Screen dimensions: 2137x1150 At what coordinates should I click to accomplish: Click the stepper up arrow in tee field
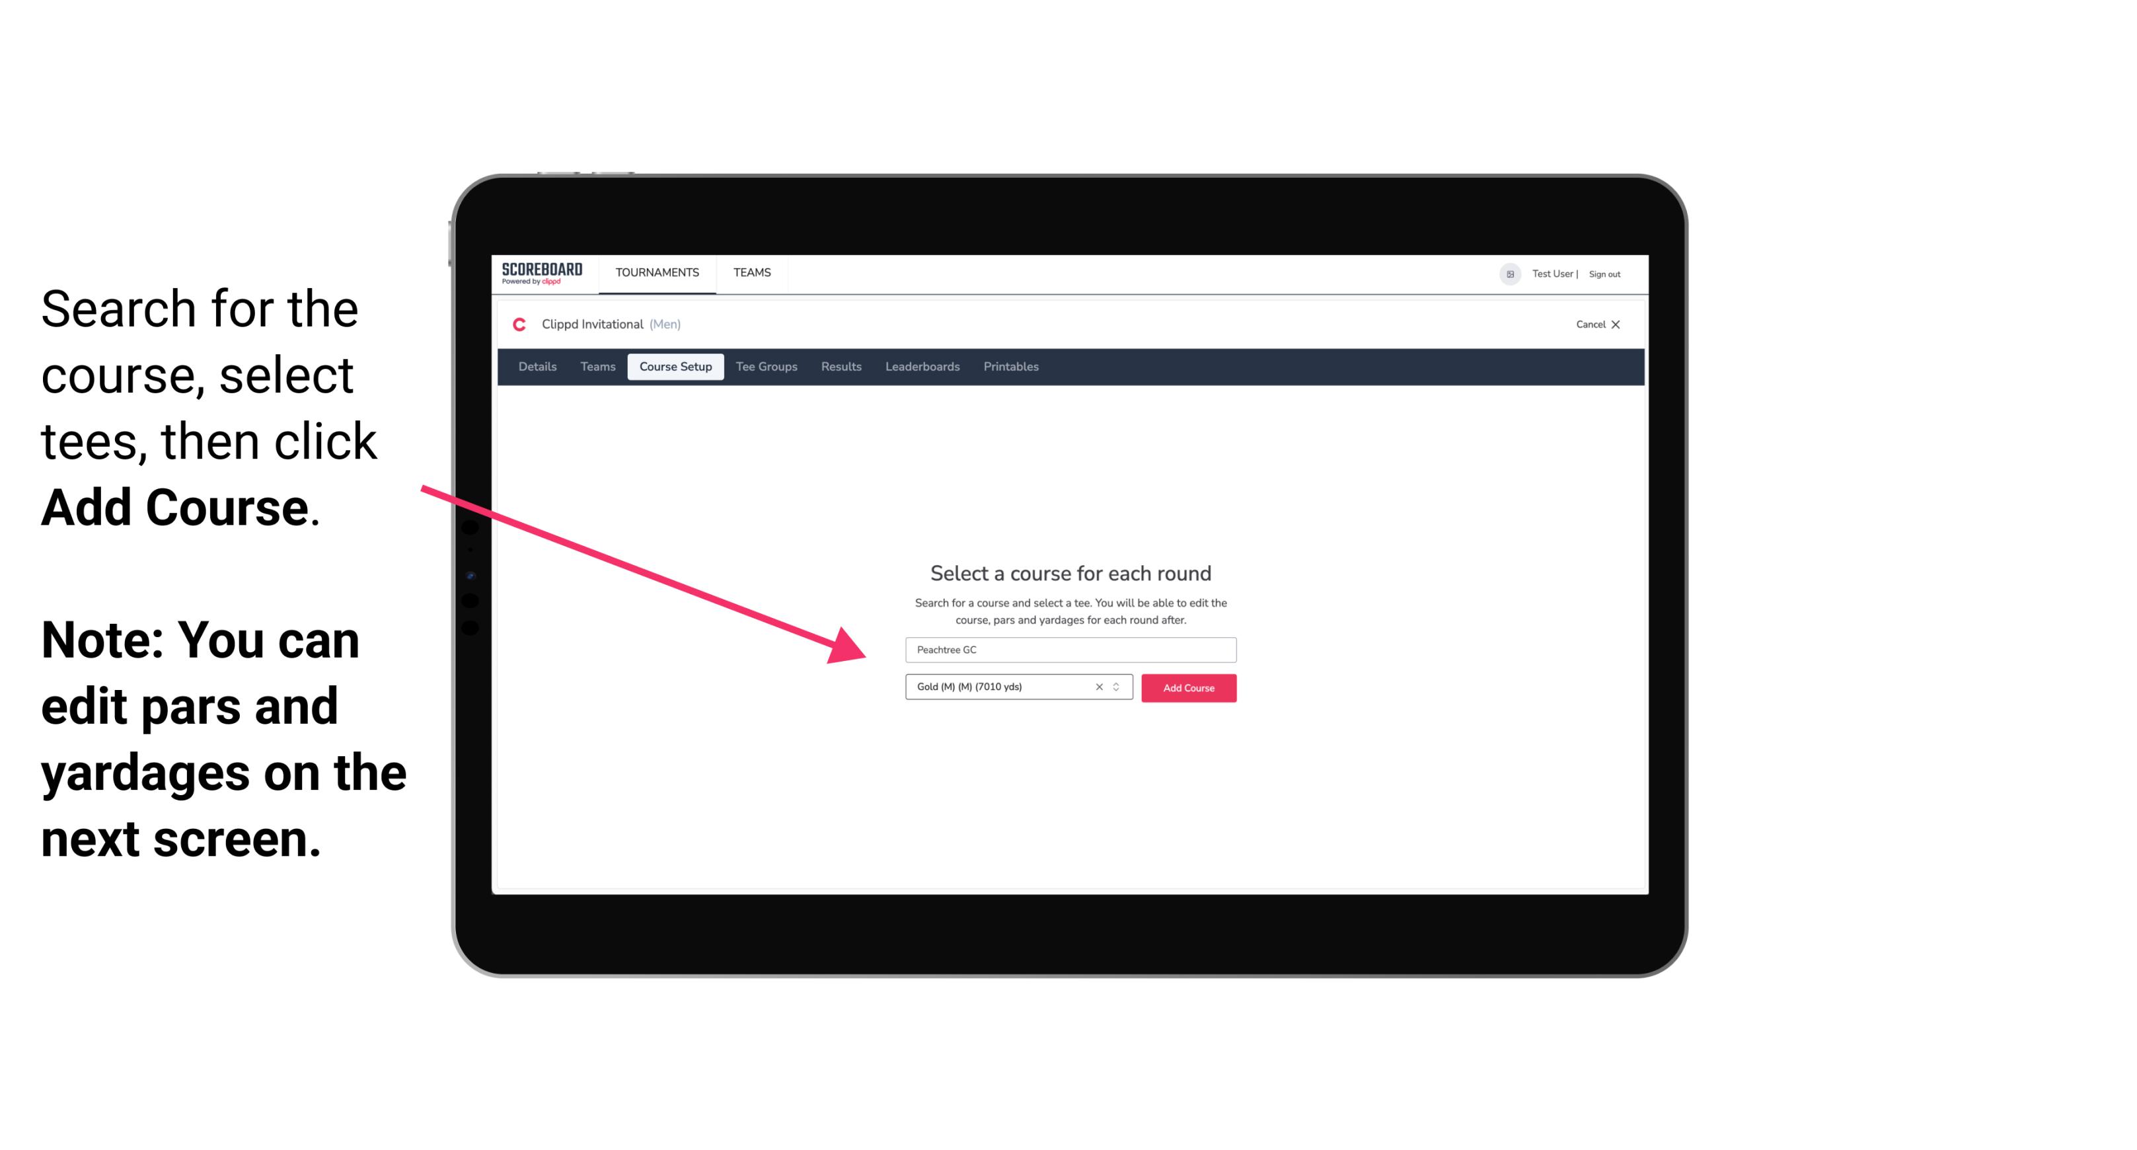pos(1118,684)
